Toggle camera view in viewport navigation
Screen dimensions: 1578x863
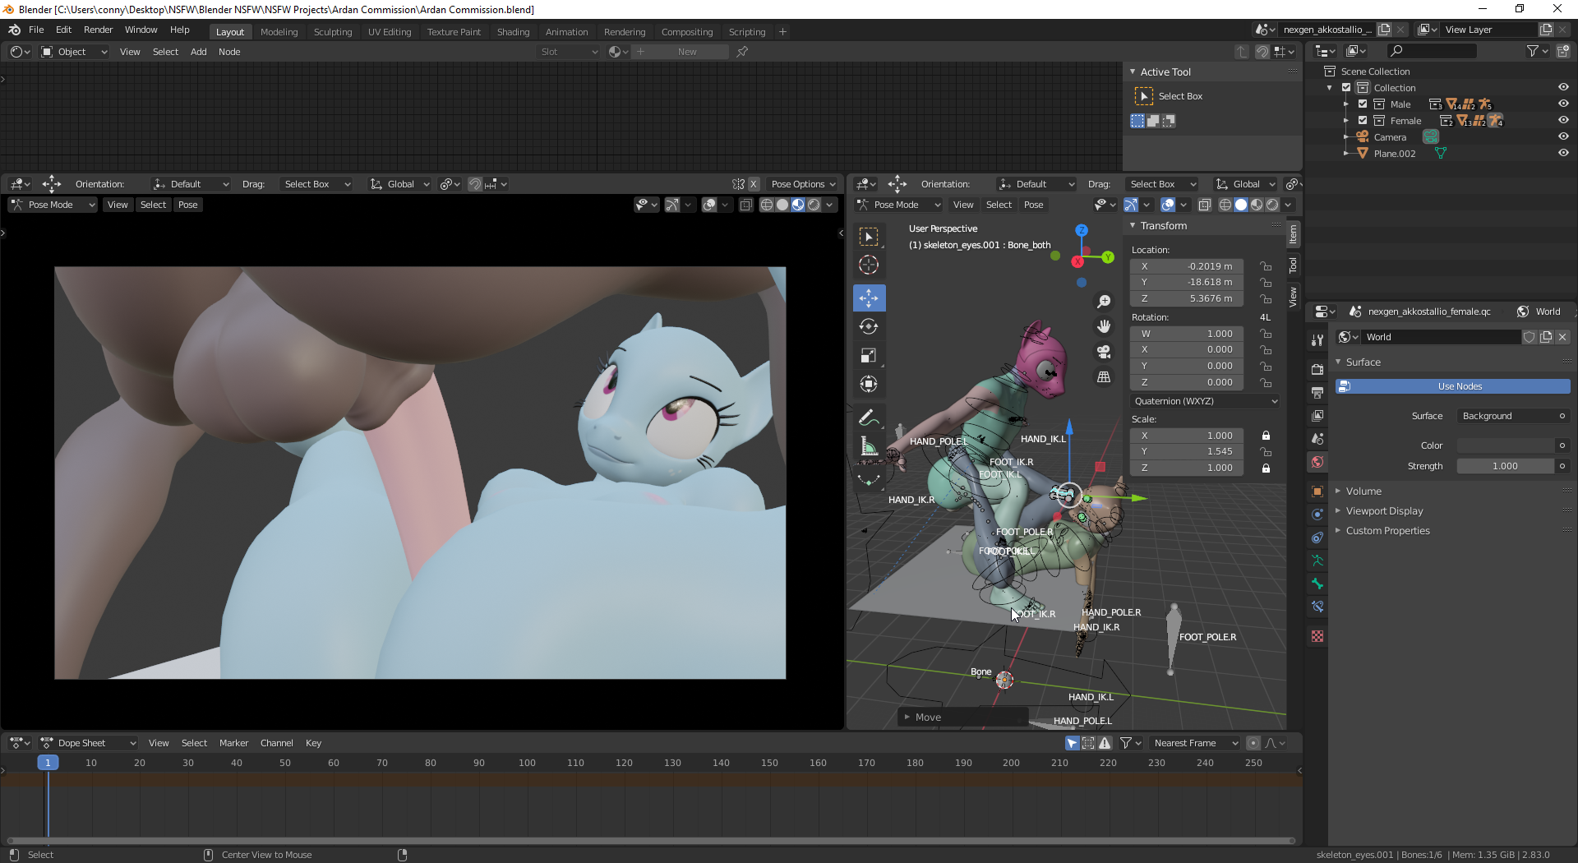(1104, 352)
